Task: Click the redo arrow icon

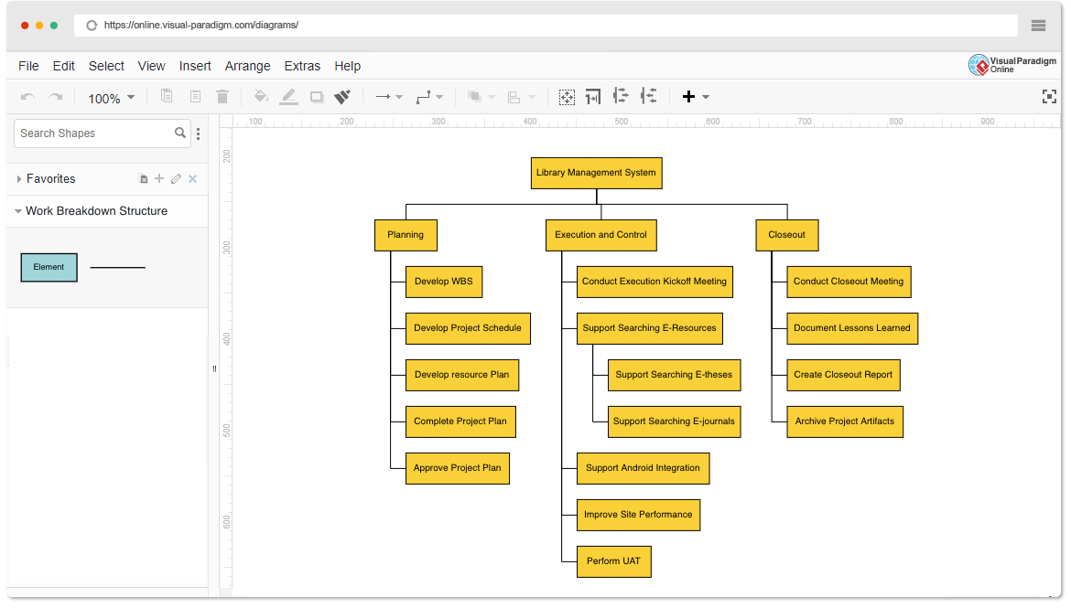Action: coord(55,97)
